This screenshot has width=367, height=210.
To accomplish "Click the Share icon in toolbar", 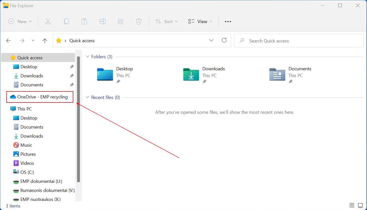I will 121,22.
